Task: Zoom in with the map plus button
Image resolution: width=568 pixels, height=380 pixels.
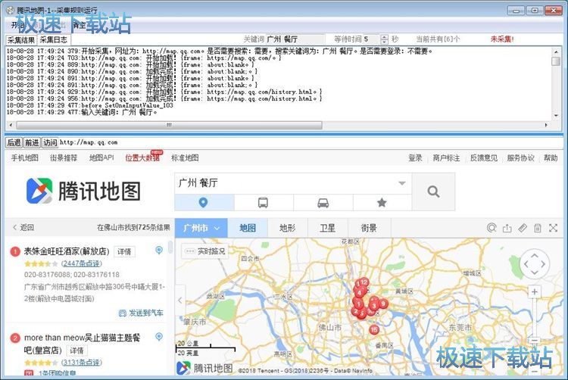Action: [x=535, y=291]
